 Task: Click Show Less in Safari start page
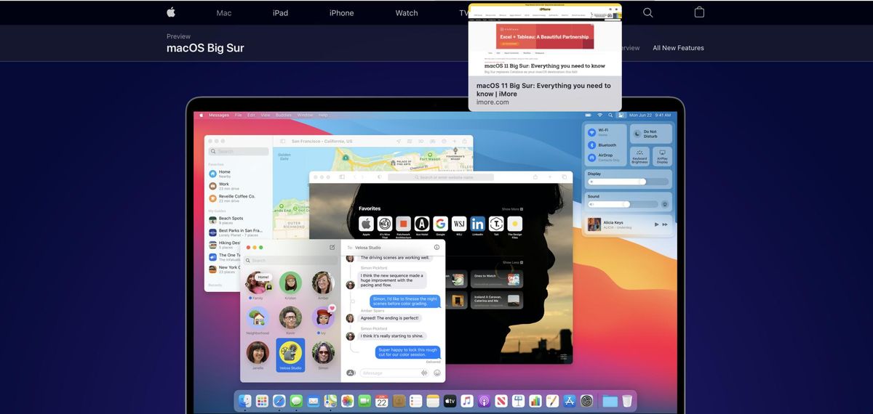pos(511,262)
